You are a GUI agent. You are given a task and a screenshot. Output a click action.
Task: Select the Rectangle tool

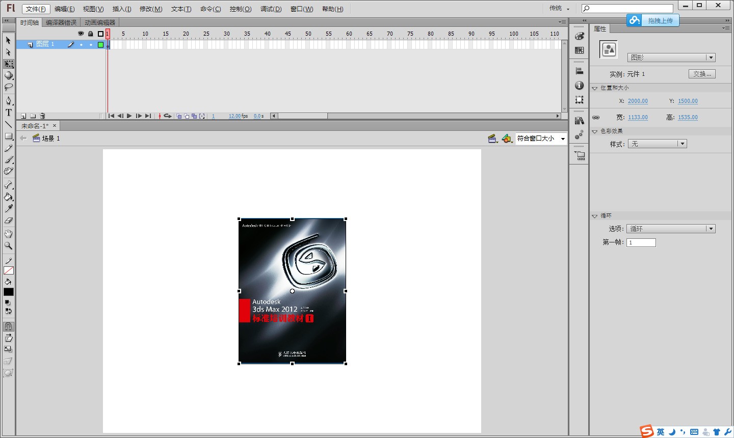[9, 136]
